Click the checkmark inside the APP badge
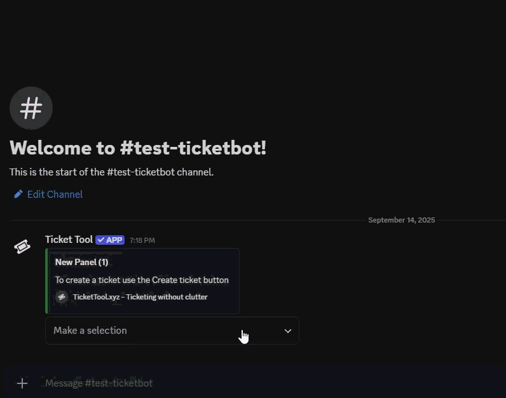 tap(101, 240)
